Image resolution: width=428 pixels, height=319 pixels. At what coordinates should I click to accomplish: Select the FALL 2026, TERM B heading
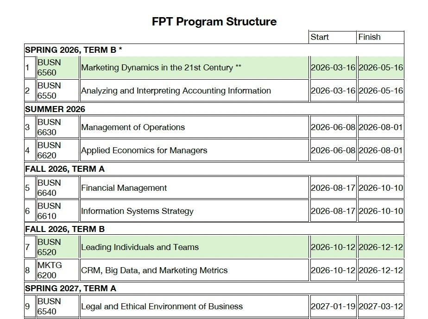pos(65,229)
